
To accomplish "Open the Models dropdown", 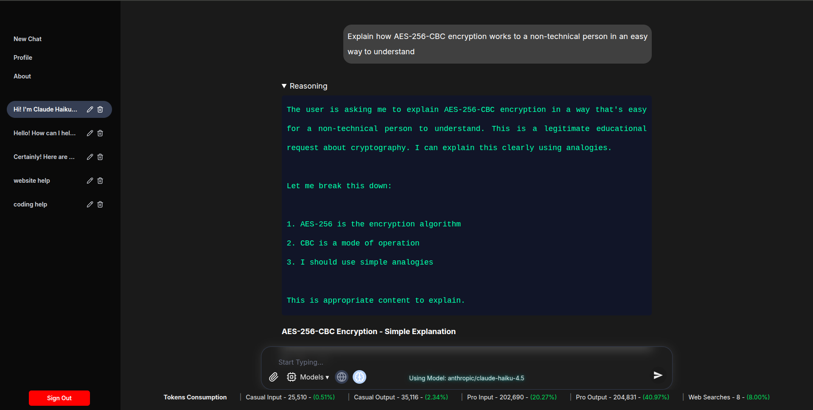I will coord(314,377).
